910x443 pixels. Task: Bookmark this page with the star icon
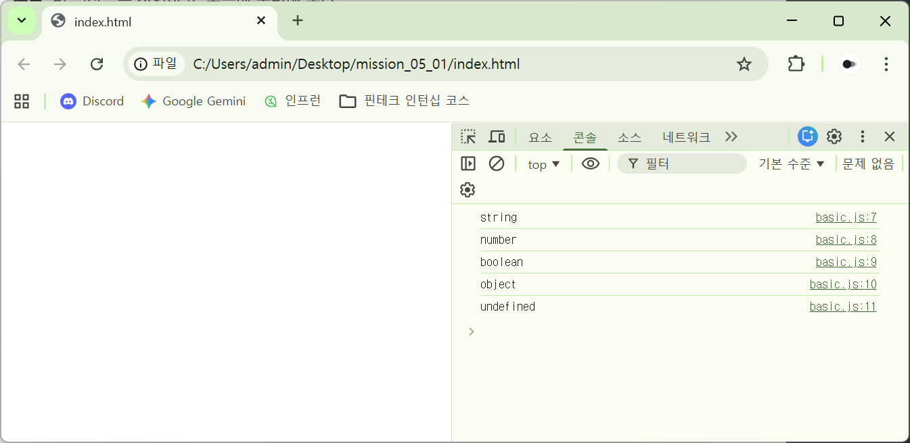point(744,64)
